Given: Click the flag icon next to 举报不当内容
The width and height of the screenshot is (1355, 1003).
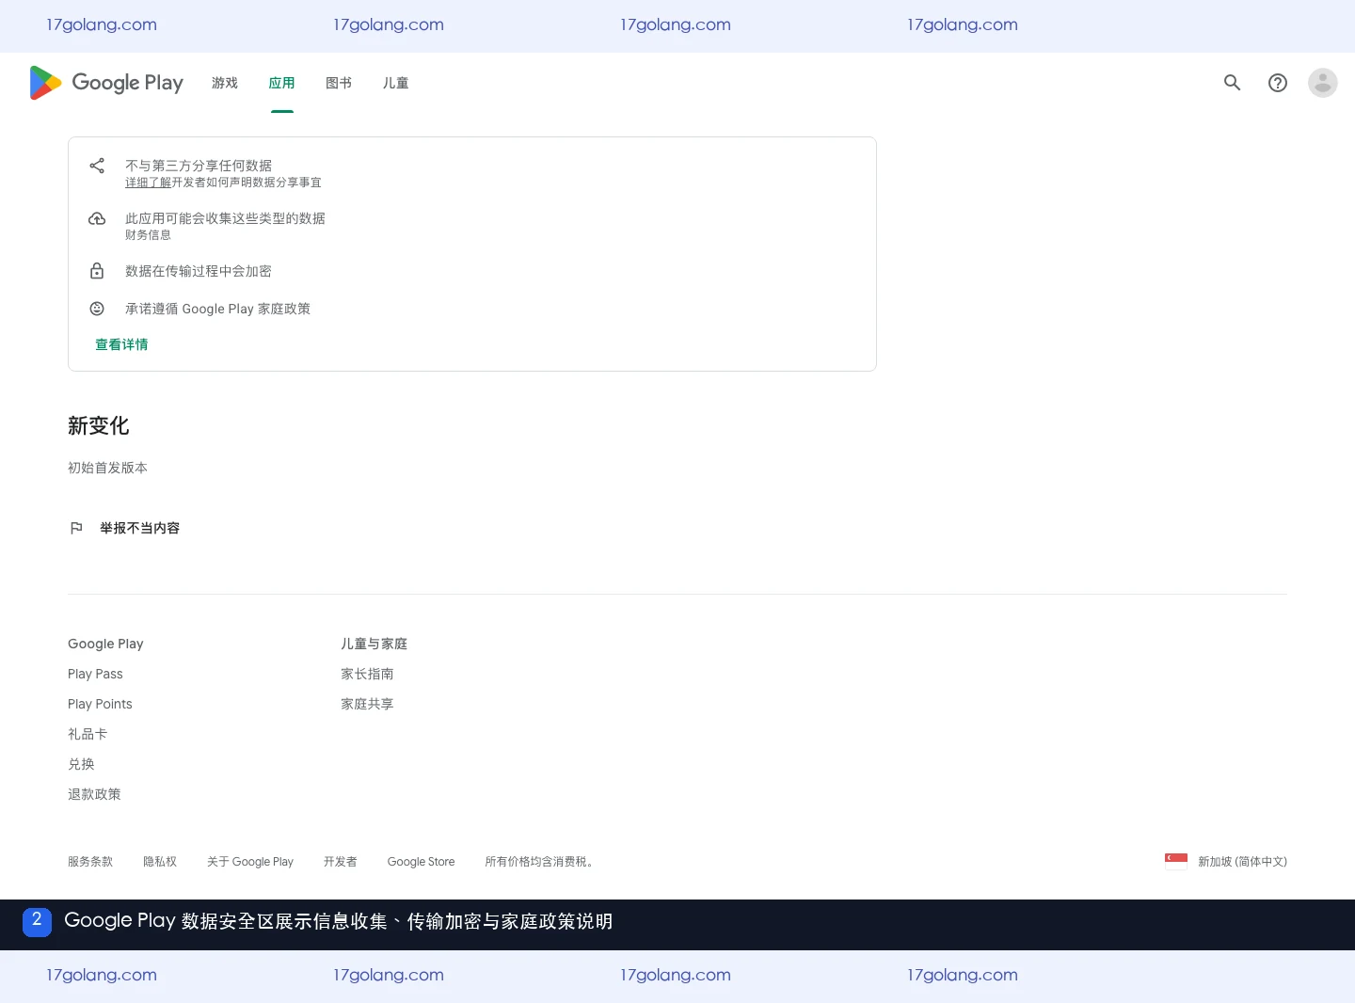Looking at the screenshot, I should pyautogui.click(x=76, y=528).
